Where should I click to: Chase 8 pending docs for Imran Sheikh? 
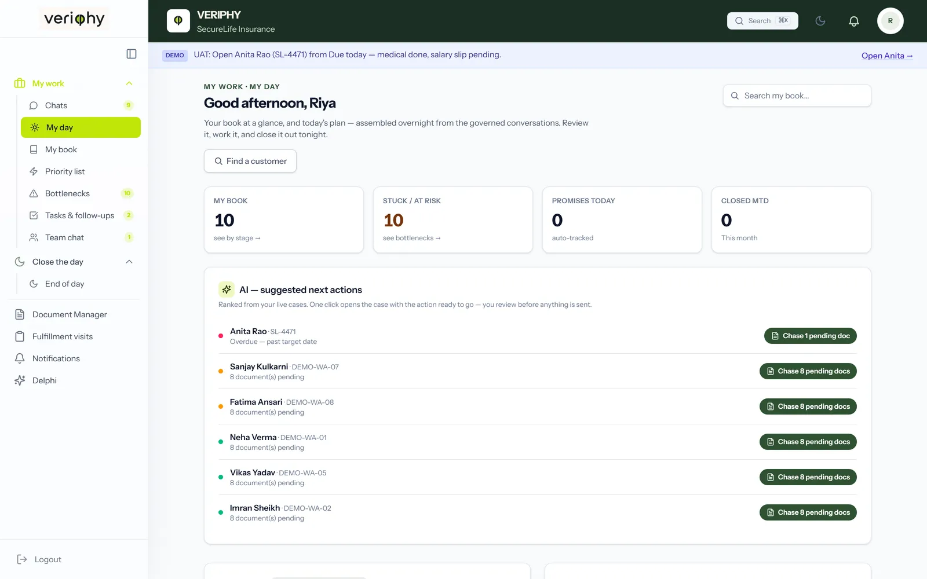tap(808, 512)
